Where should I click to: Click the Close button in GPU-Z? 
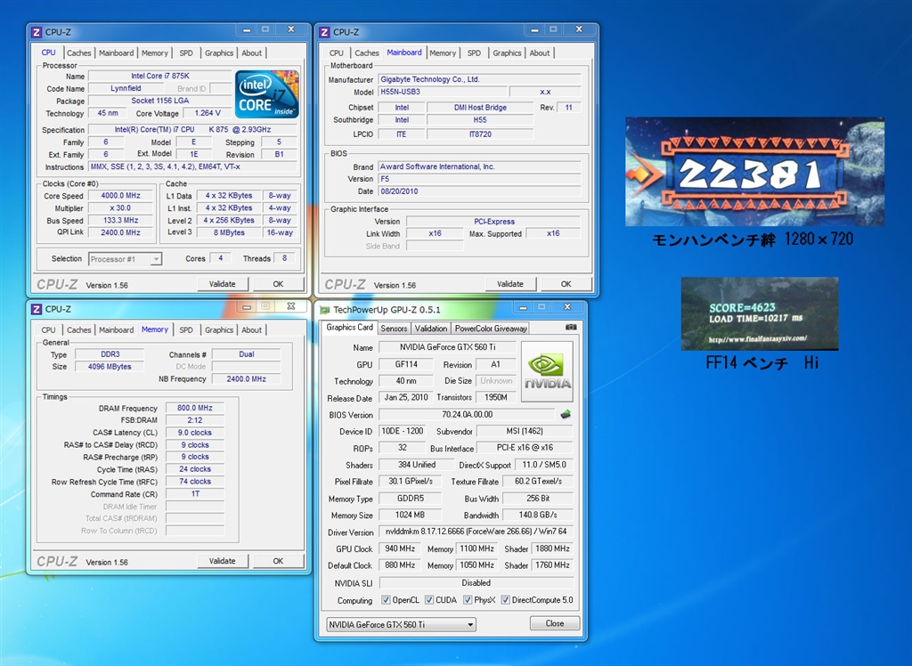click(554, 623)
